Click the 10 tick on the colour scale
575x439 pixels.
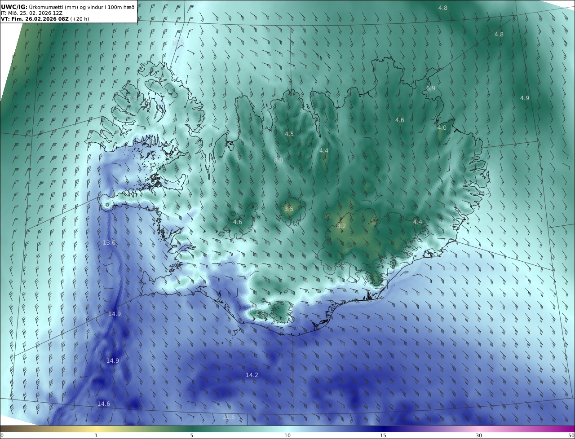(287, 435)
